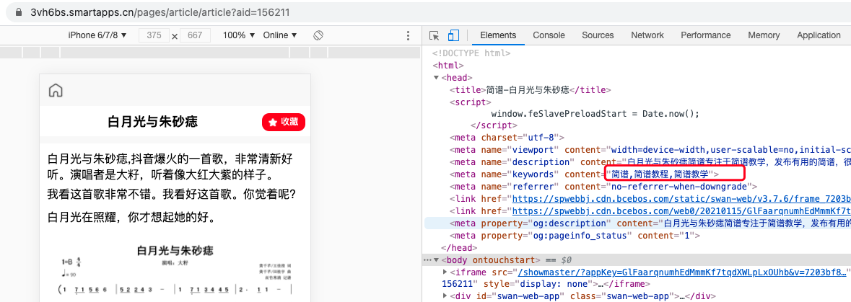The width and height of the screenshot is (851, 302).
Task: Click the sheet music image thumbnail
Action: 175,271
